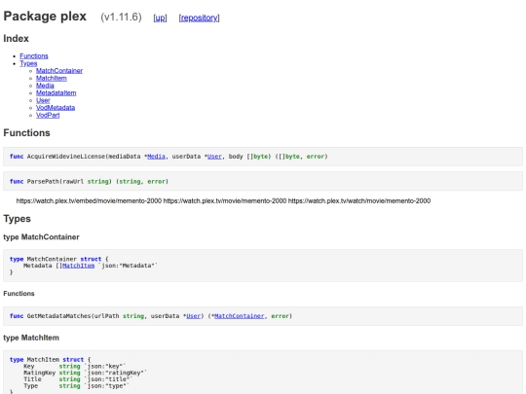Click the type MatchContainer heading
This screenshot has width=526, height=394.
[x=41, y=237]
